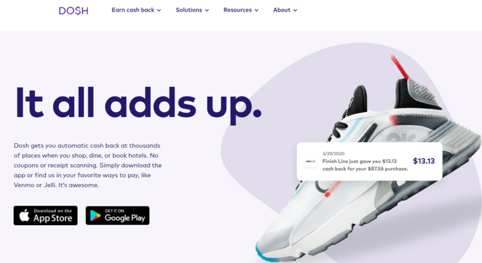Image resolution: width=482 pixels, height=263 pixels.
Task: Click the Google Play triangle icon
Action: tap(95, 215)
